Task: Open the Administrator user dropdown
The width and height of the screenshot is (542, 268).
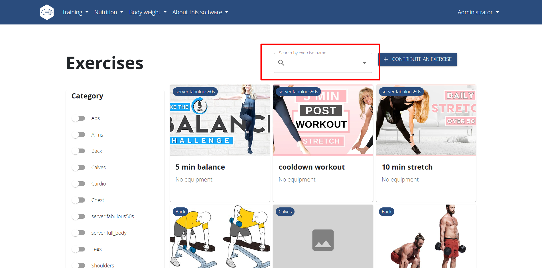Action: (478, 12)
